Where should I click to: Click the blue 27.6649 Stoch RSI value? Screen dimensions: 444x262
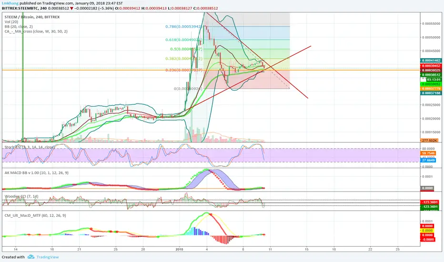[x=428, y=161]
